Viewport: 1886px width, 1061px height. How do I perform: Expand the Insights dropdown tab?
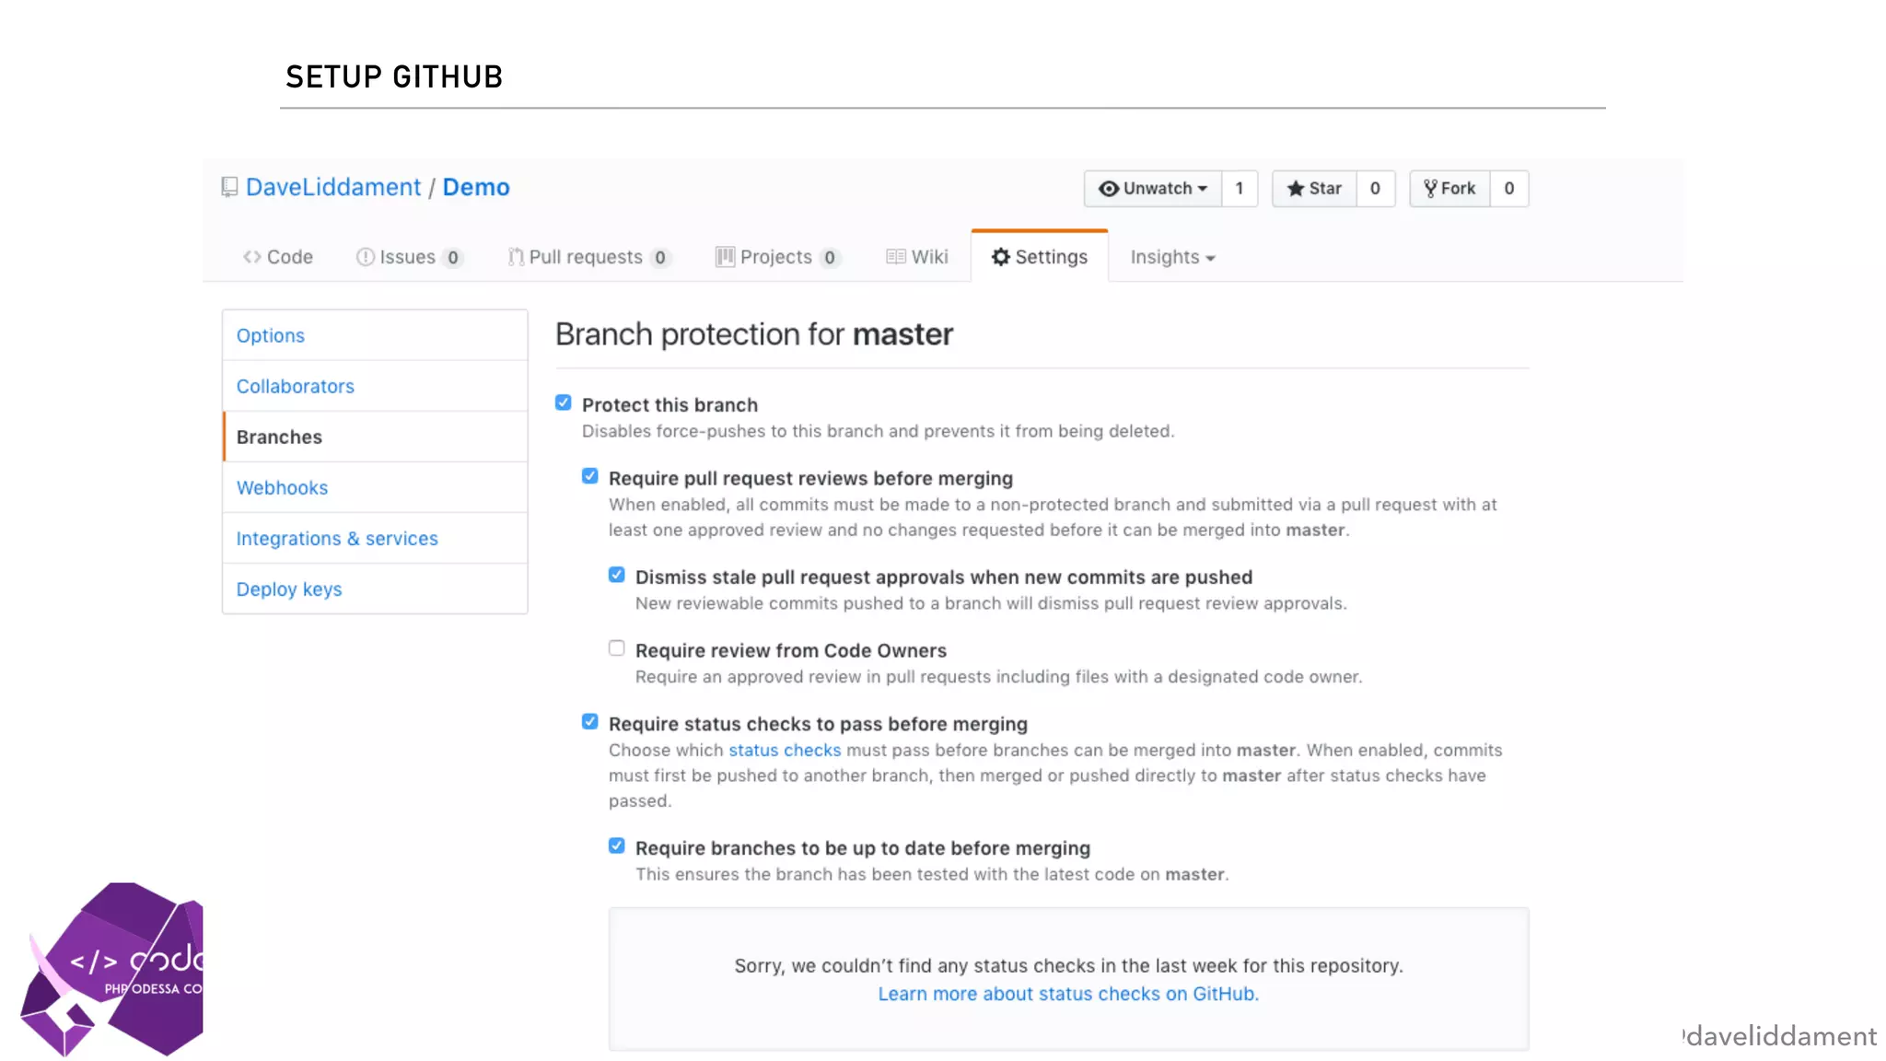click(x=1172, y=257)
